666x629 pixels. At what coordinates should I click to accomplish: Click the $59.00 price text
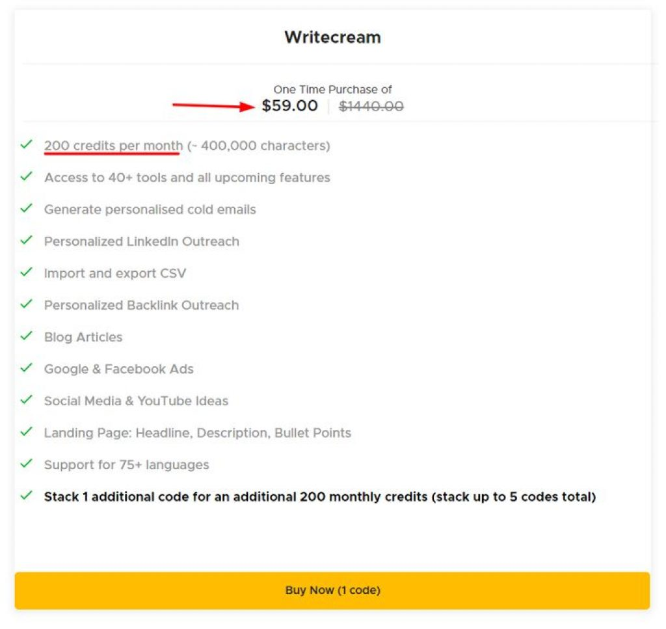point(290,106)
